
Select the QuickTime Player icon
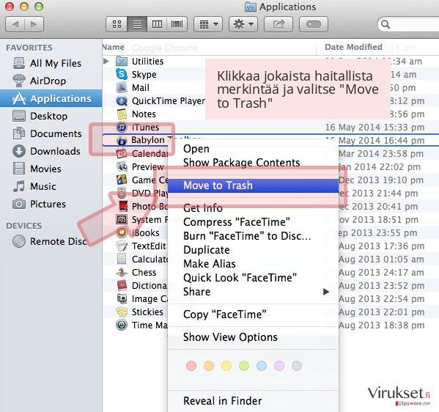tap(122, 100)
